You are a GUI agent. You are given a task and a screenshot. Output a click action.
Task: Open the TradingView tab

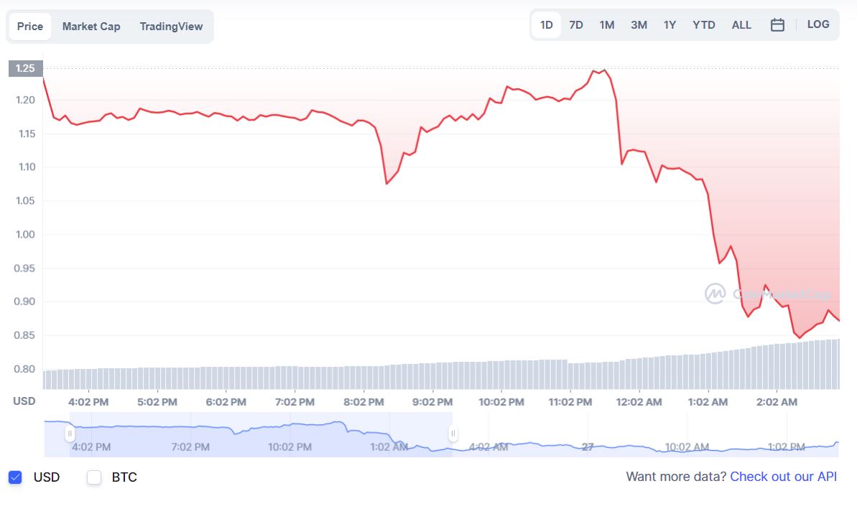tap(171, 27)
